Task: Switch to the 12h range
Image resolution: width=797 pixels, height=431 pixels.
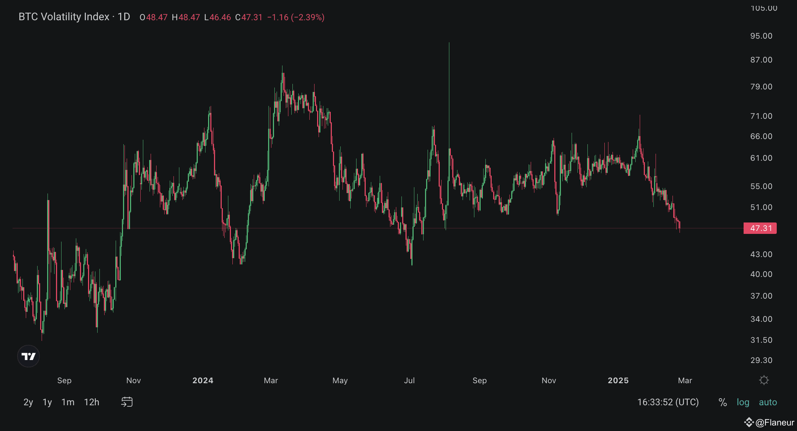Action: (92, 402)
